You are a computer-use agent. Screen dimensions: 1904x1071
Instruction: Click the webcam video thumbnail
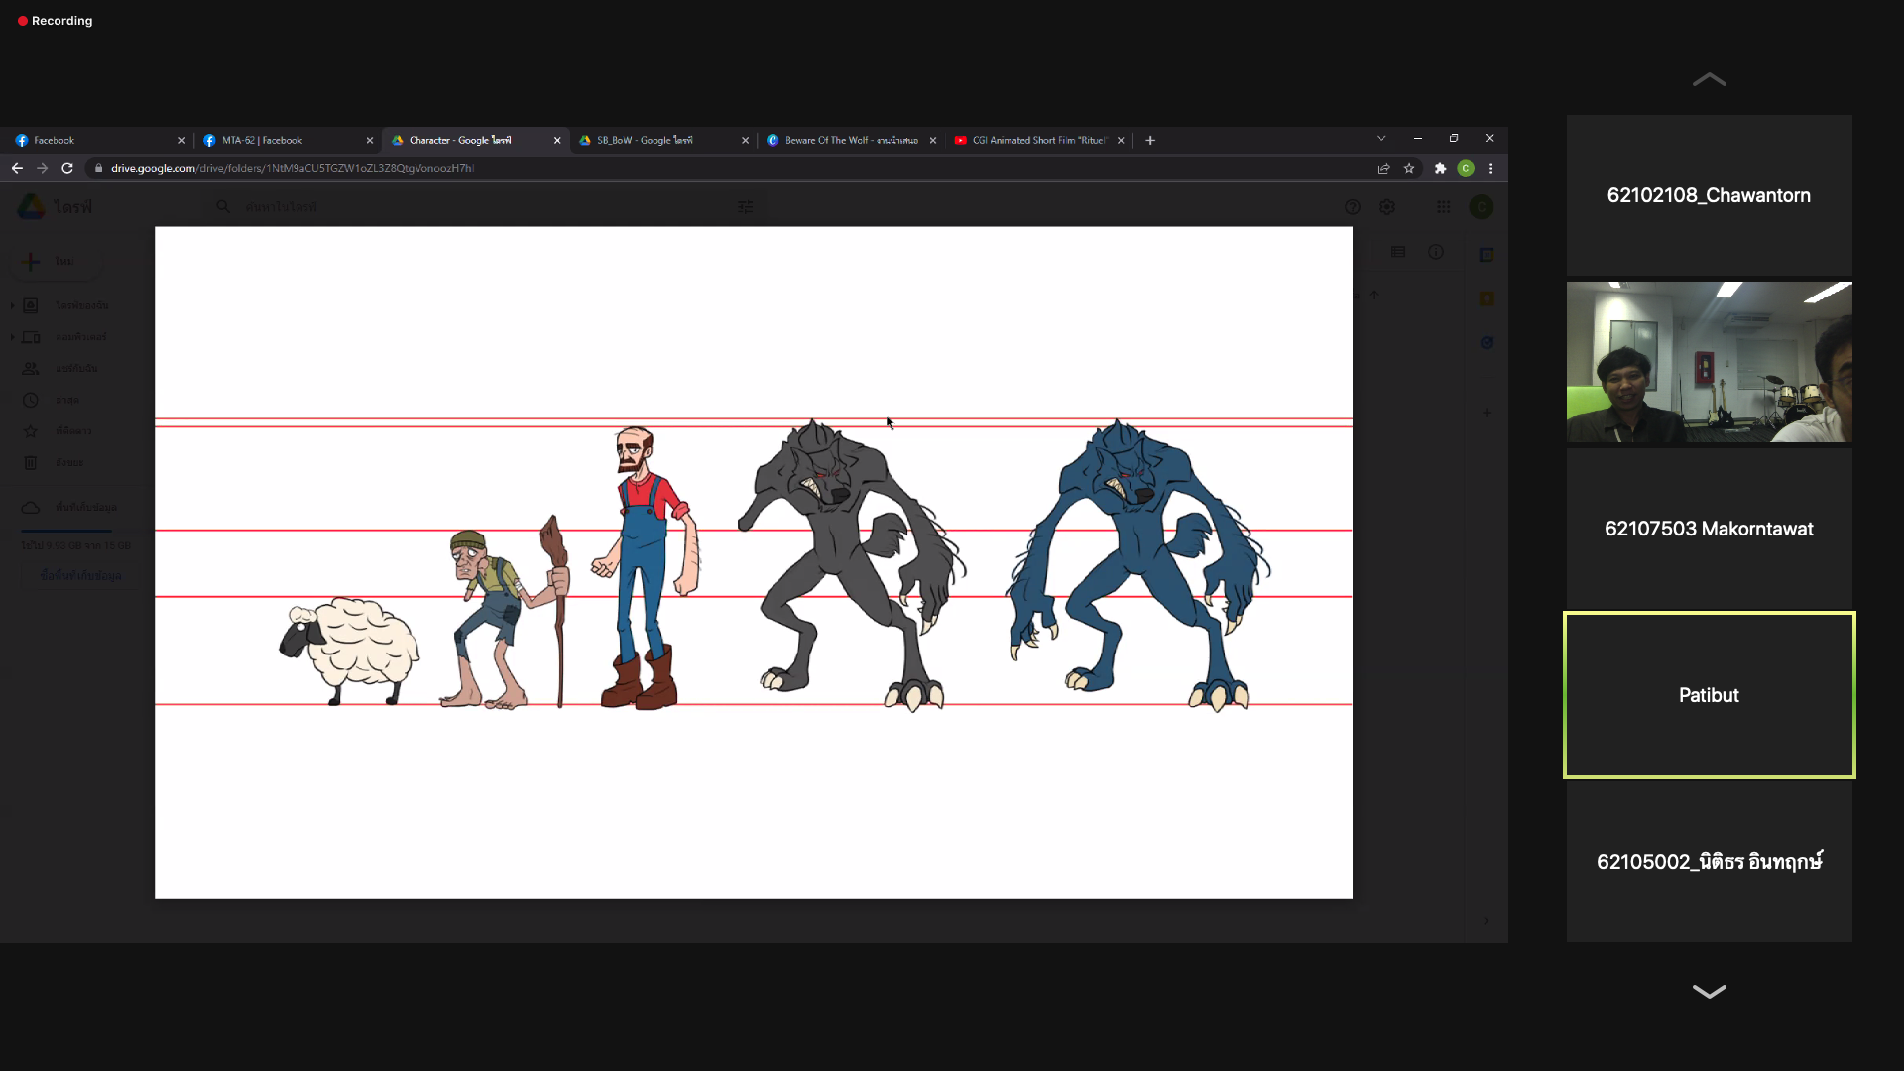click(1709, 362)
